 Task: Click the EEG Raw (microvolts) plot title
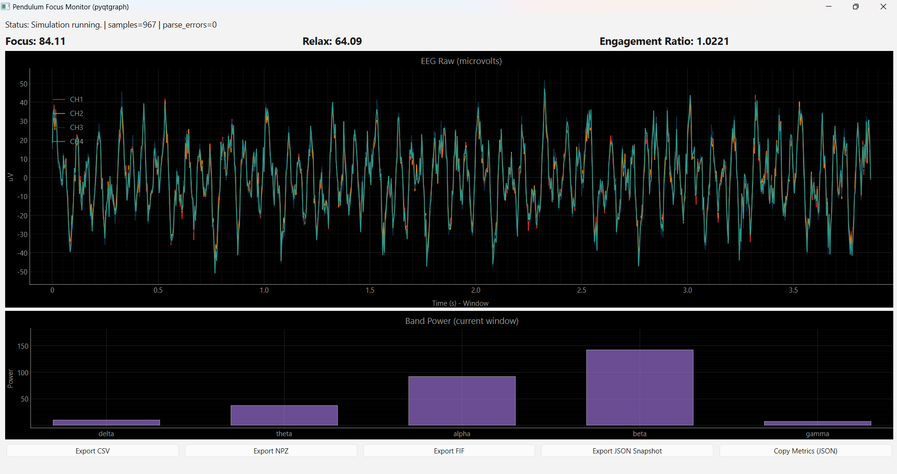click(x=461, y=61)
